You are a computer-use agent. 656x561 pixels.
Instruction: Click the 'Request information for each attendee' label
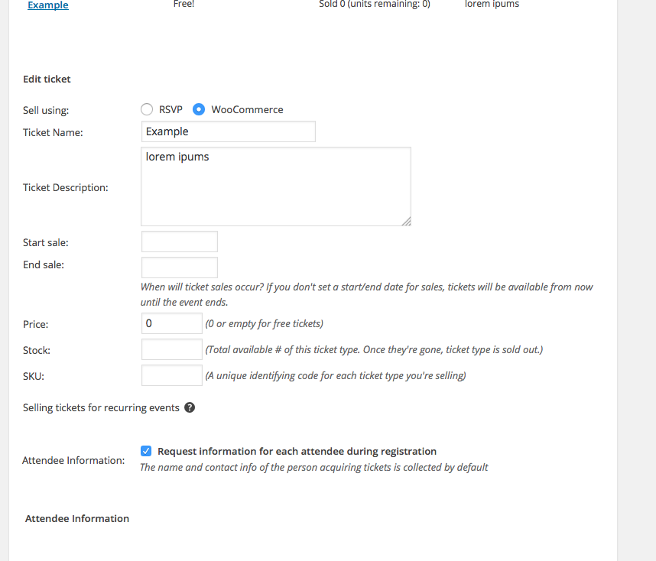pyautogui.click(x=297, y=451)
